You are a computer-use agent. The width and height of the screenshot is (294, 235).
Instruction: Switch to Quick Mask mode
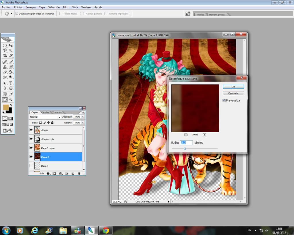click(x=11, y=119)
